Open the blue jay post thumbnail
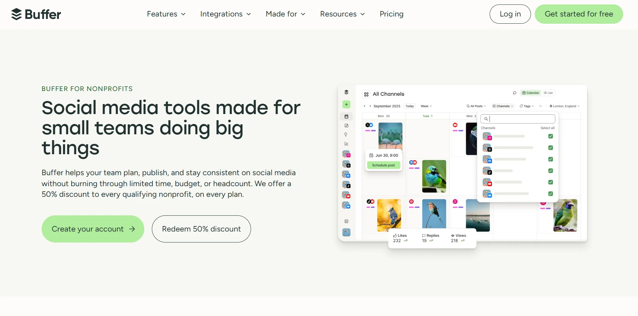The width and height of the screenshot is (638, 316). click(389, 215)
